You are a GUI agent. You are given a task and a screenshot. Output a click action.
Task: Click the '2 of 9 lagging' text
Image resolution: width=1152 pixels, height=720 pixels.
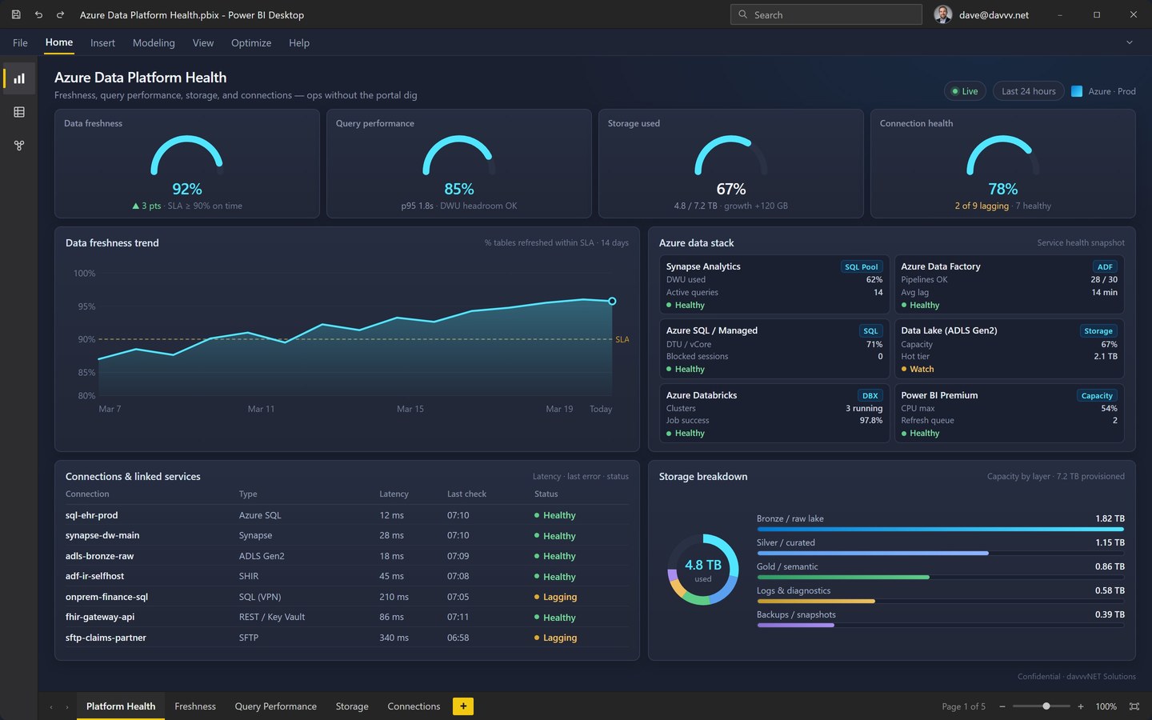982,206
